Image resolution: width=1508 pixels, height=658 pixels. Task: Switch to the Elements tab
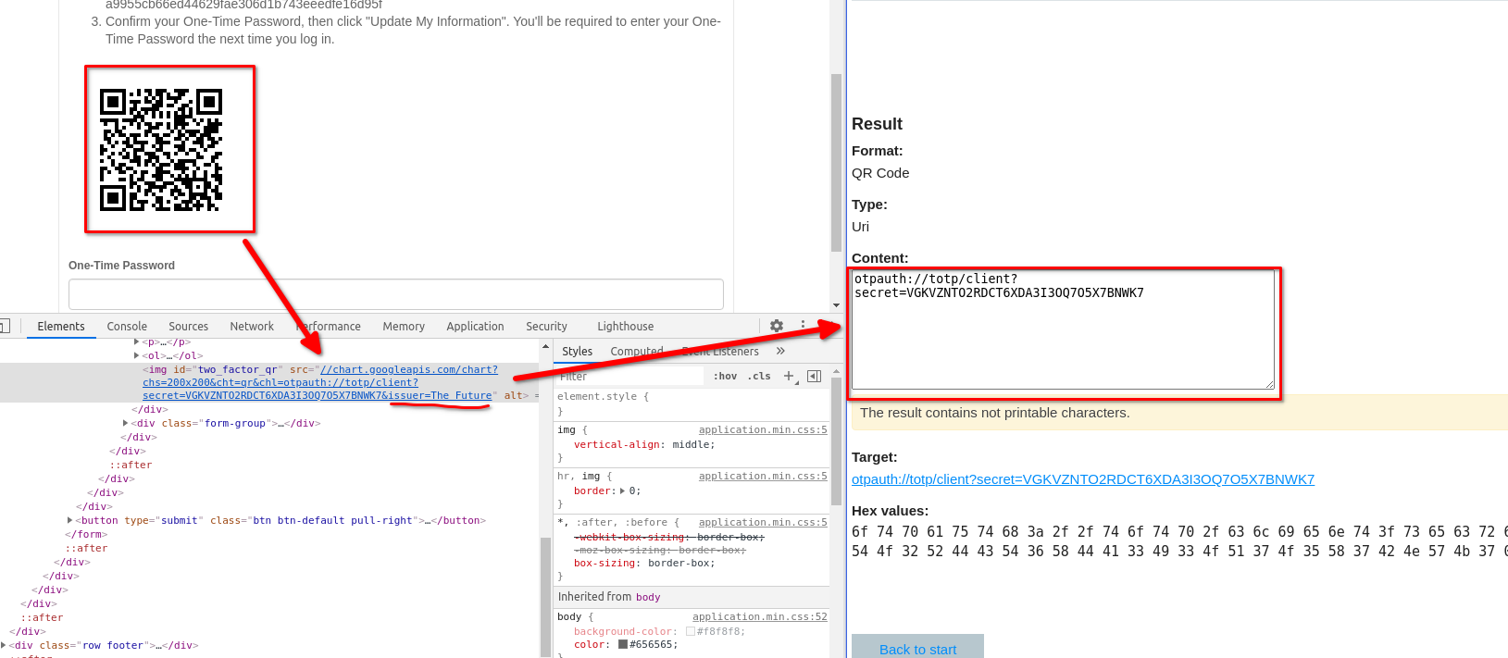(x=61, y=327)
